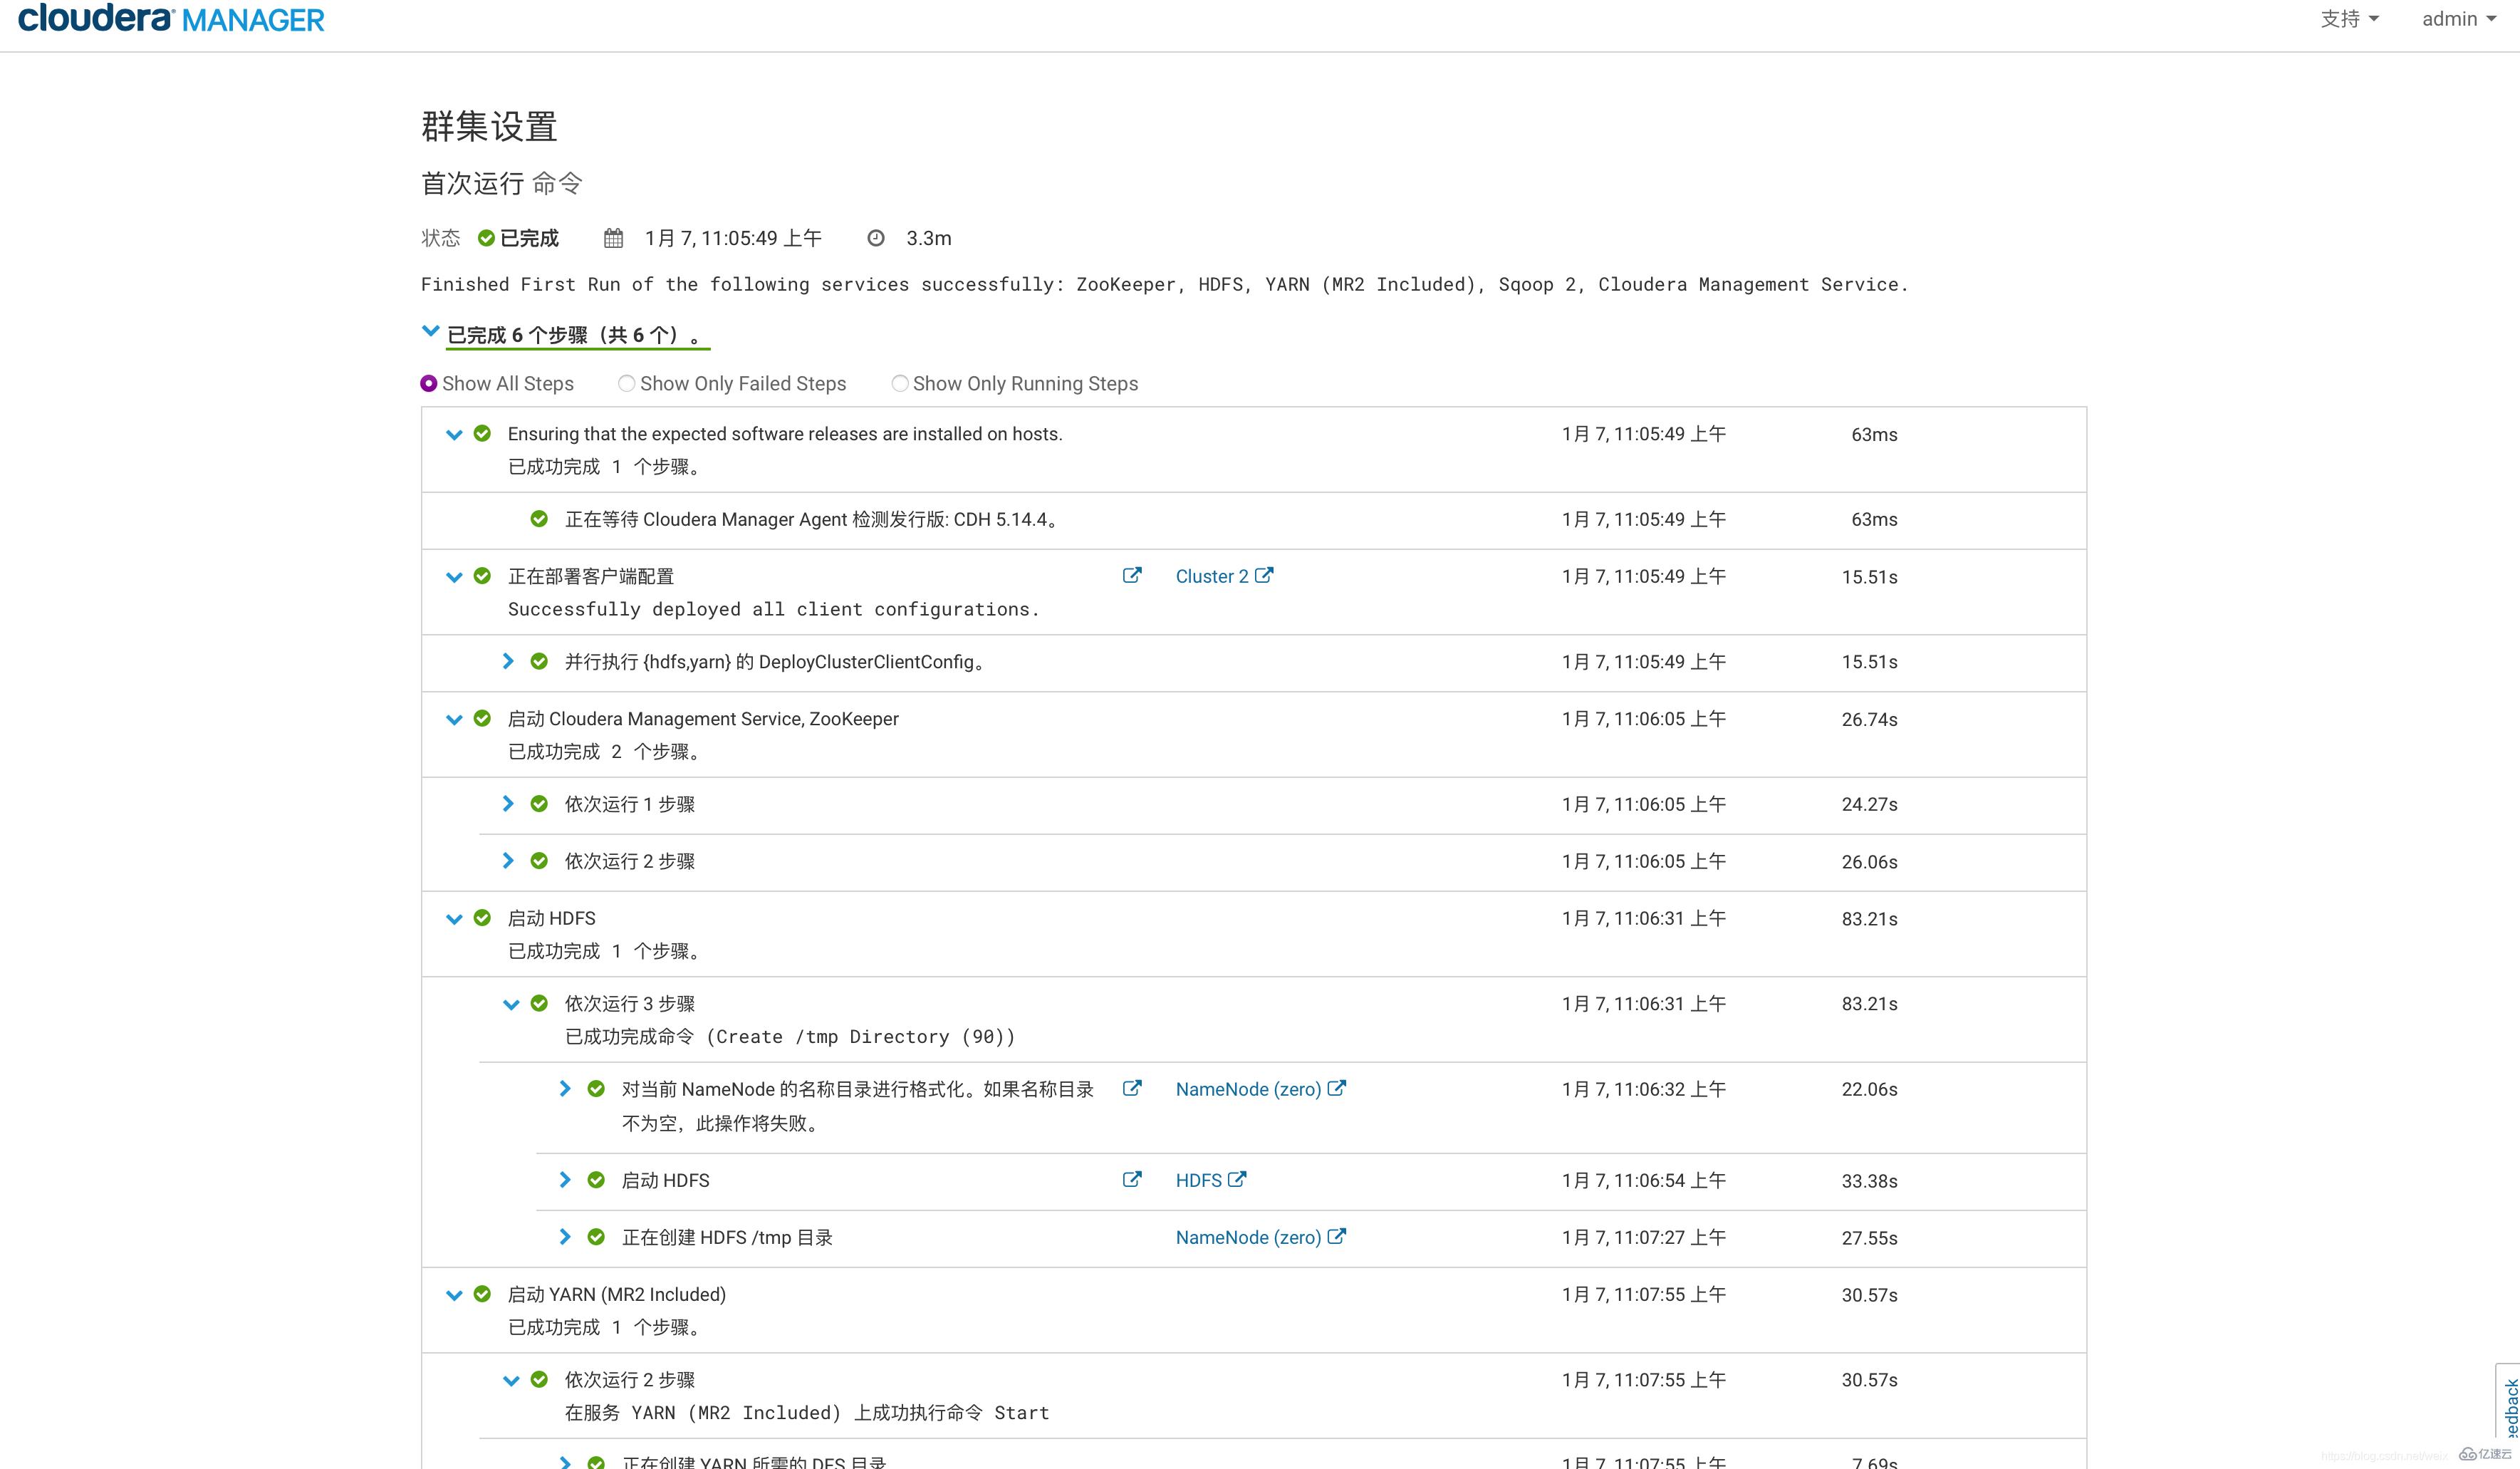This screenshot has width=2520, height=1469.
Task: Expand the 依次运行 1 步骤 row
Action: [508, 804]
